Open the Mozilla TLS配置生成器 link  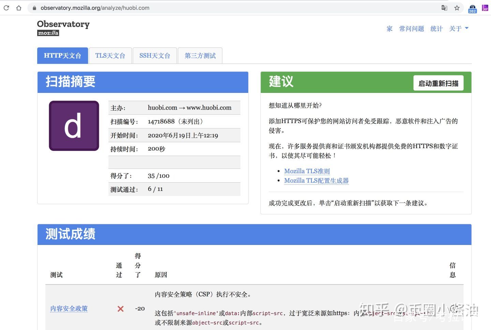click(316, 181)
